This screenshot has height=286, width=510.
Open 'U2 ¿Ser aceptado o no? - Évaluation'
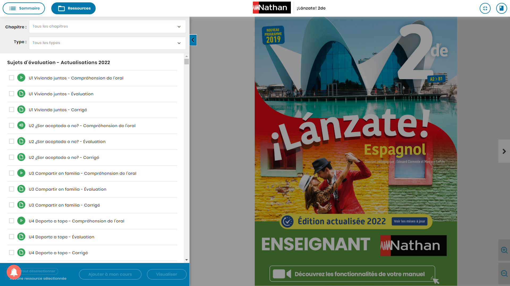(x=67, y=142)
